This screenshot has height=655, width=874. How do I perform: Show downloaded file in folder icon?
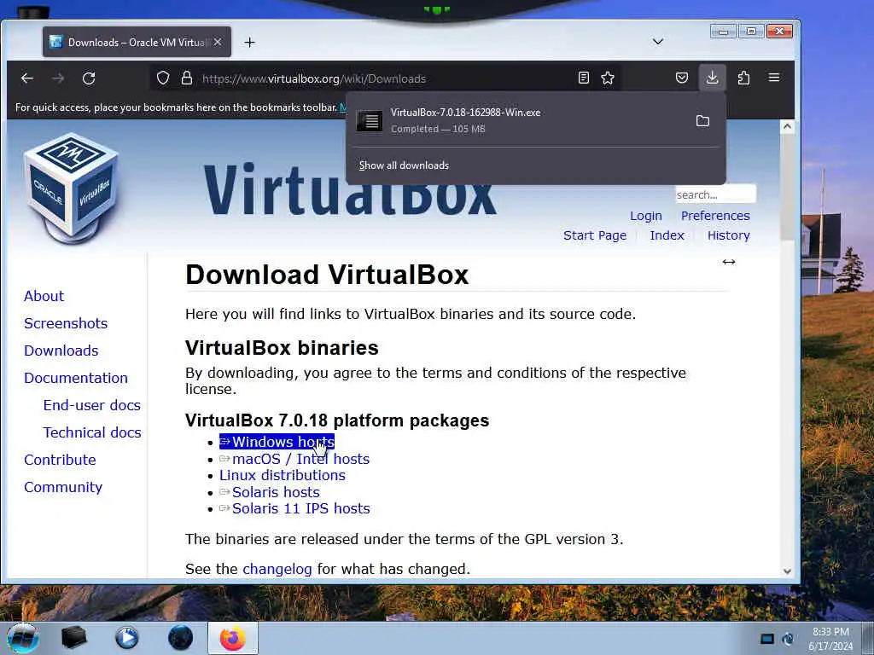703,120
